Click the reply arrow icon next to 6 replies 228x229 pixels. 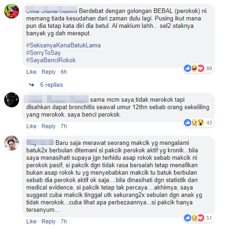[32, 85]
